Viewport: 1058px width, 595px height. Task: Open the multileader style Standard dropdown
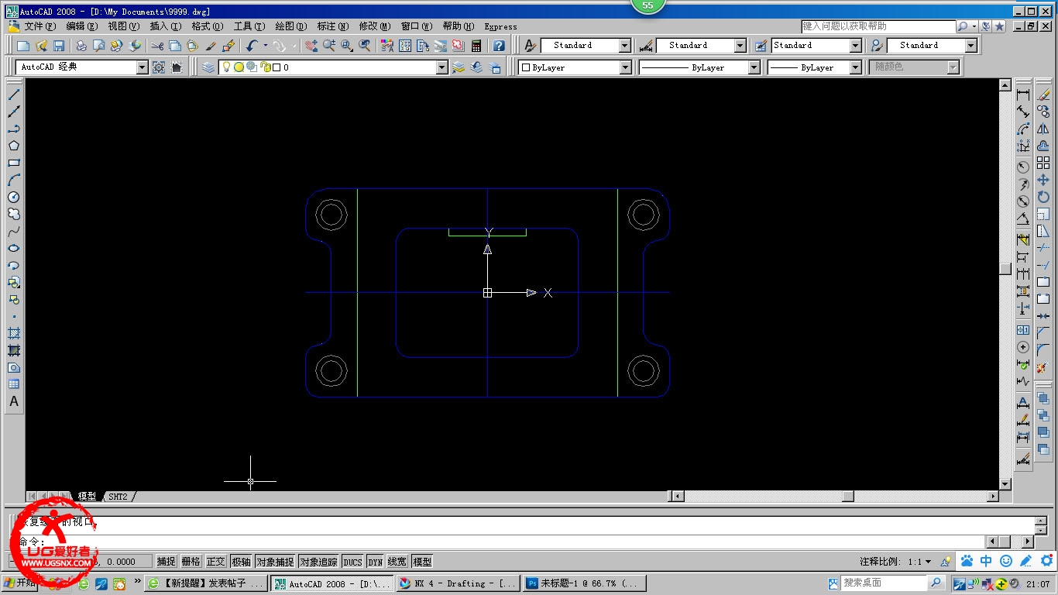point(971,46)
